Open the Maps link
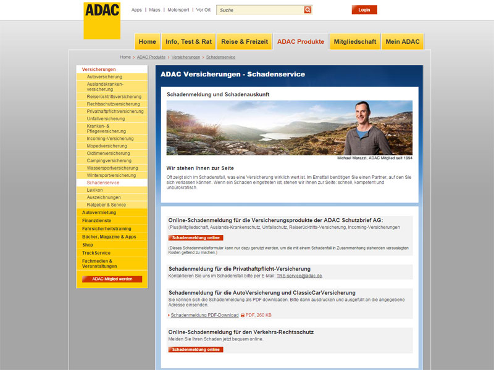Viewport: 494px width, 370px height. coord(154,10)
